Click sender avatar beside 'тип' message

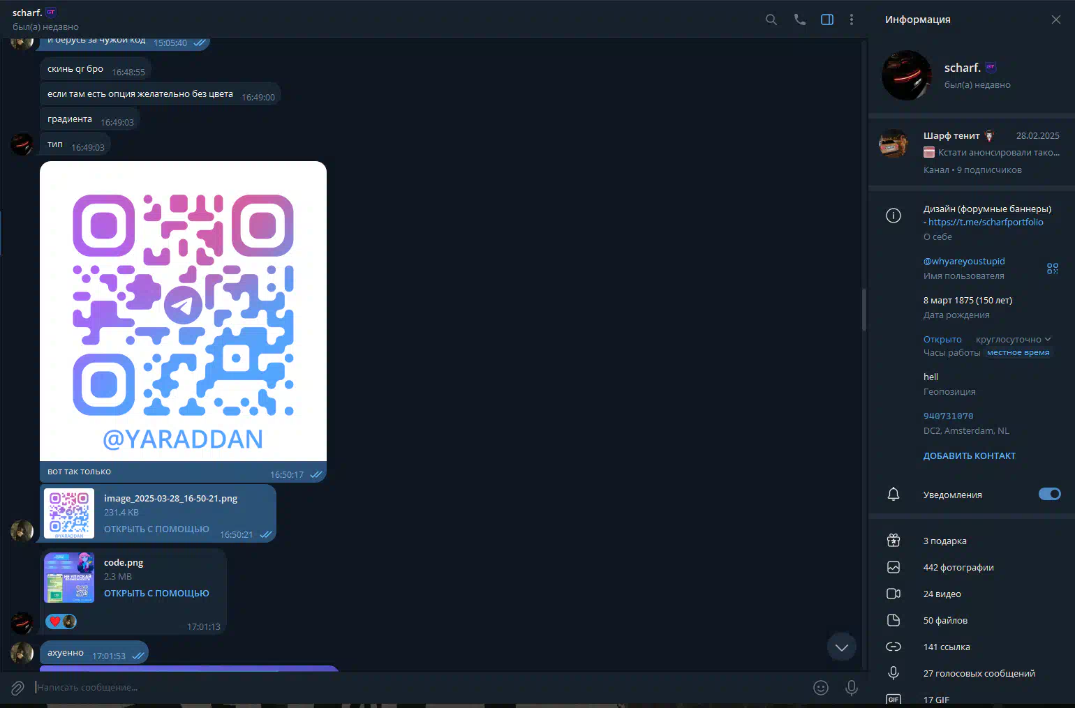click(x=22, y=144)
